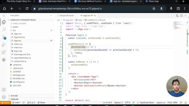
Task: Open the Search view in activity bar
Action: coord(4,29)
